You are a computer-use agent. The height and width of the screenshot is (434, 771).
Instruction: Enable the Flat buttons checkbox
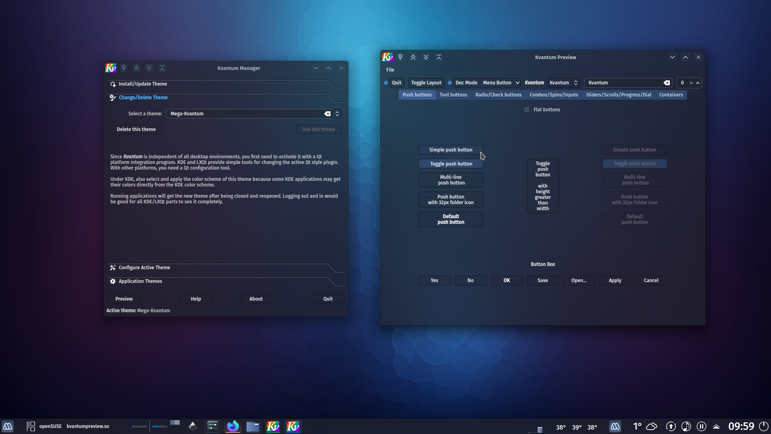pos(527,110)
